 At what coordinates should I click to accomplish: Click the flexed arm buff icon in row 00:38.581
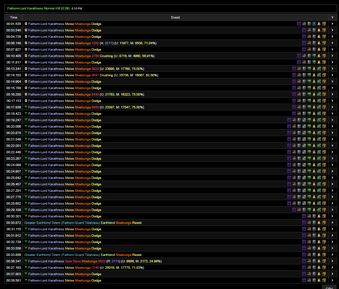[x=309, y=280]
